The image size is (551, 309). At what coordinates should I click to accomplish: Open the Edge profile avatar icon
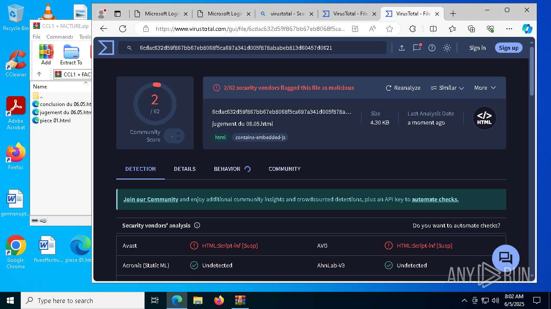coord(102,14)
